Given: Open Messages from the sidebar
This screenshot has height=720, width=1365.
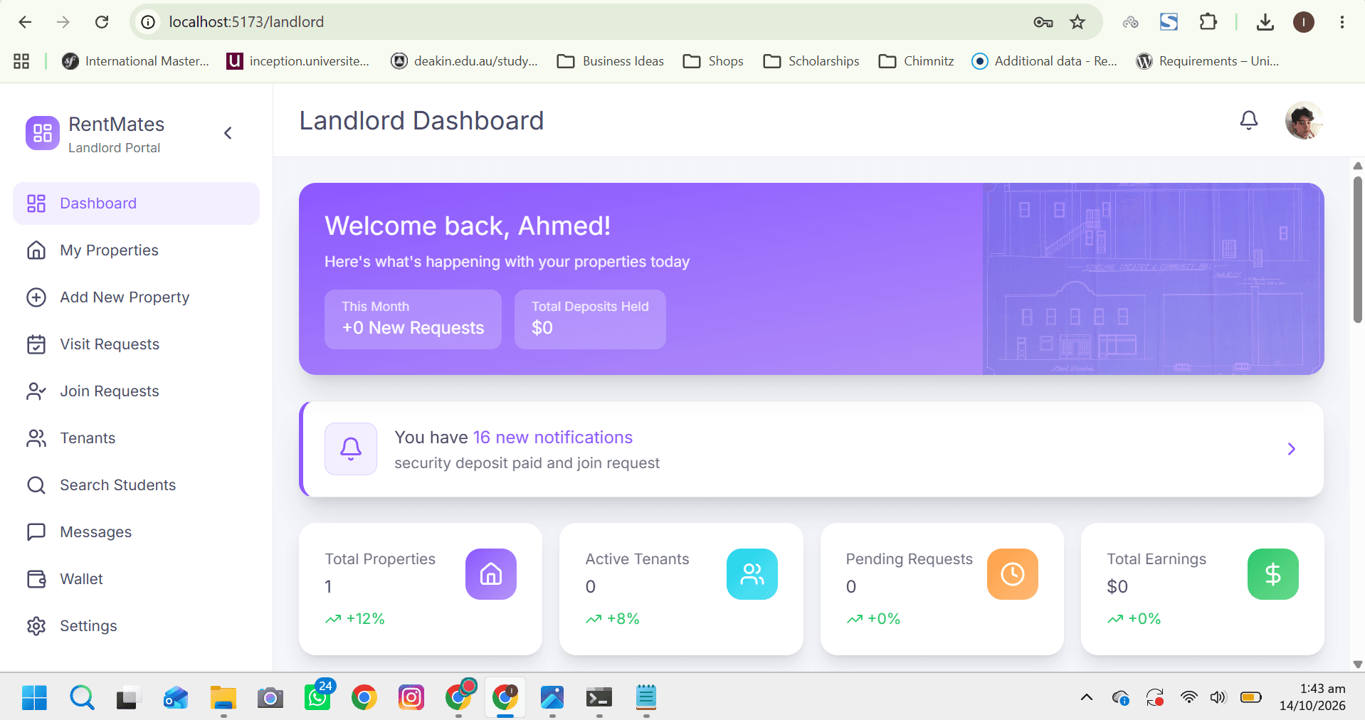Looking at the screenshot, I should [136, 532].
